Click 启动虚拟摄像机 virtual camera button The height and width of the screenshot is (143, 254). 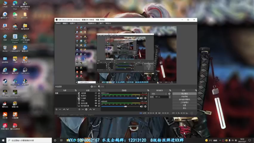point(184,99)
